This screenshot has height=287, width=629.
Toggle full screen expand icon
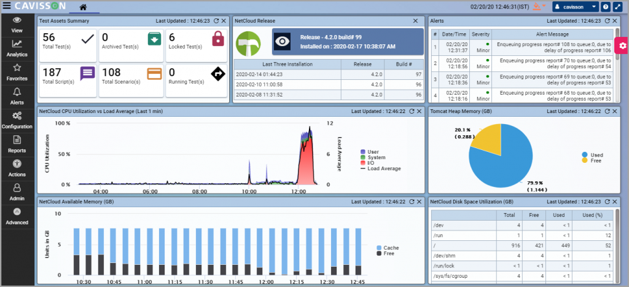point(618,7)
